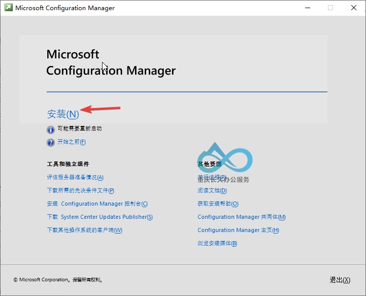Screen dimensions: 366x296
Task: Click the 安装(N) install link
Action: pos(63,114)
